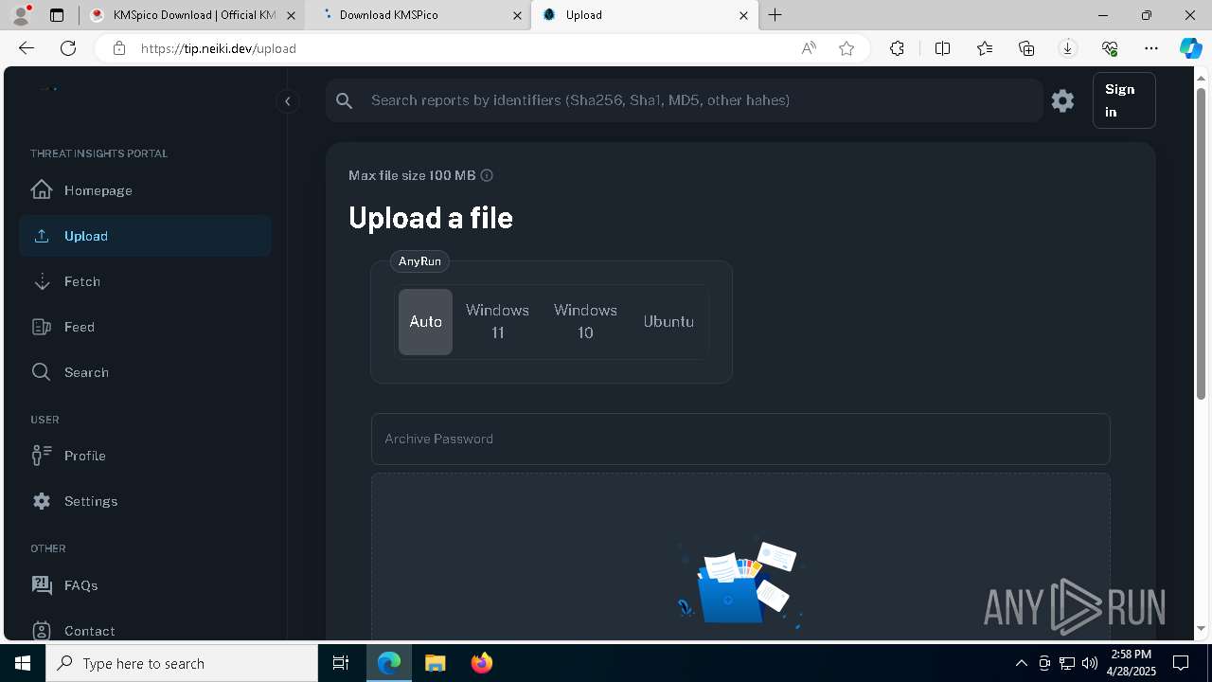Open the Extensions menu
The image size is (1212, 682).
[897, 48]
